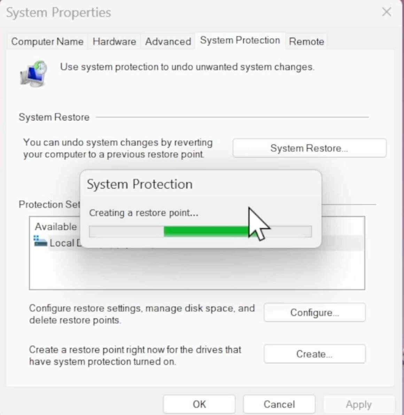The height and width of the screenshot is (415, 404).
Task: Select the Remote tab
Action: click(306, 41)
